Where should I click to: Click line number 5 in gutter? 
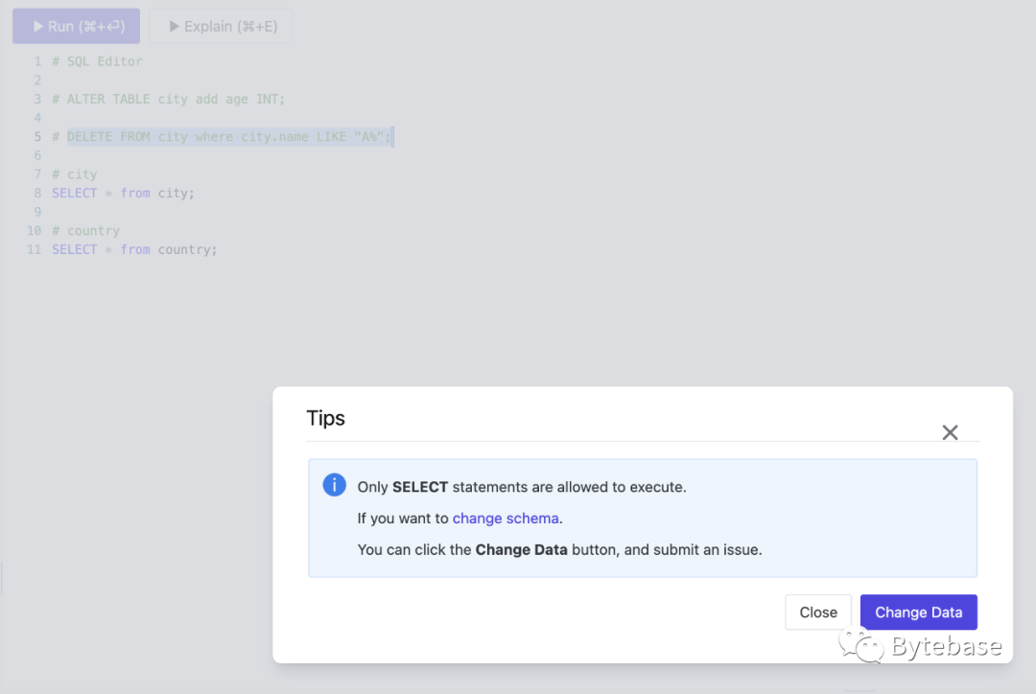(x=37, y=137)
